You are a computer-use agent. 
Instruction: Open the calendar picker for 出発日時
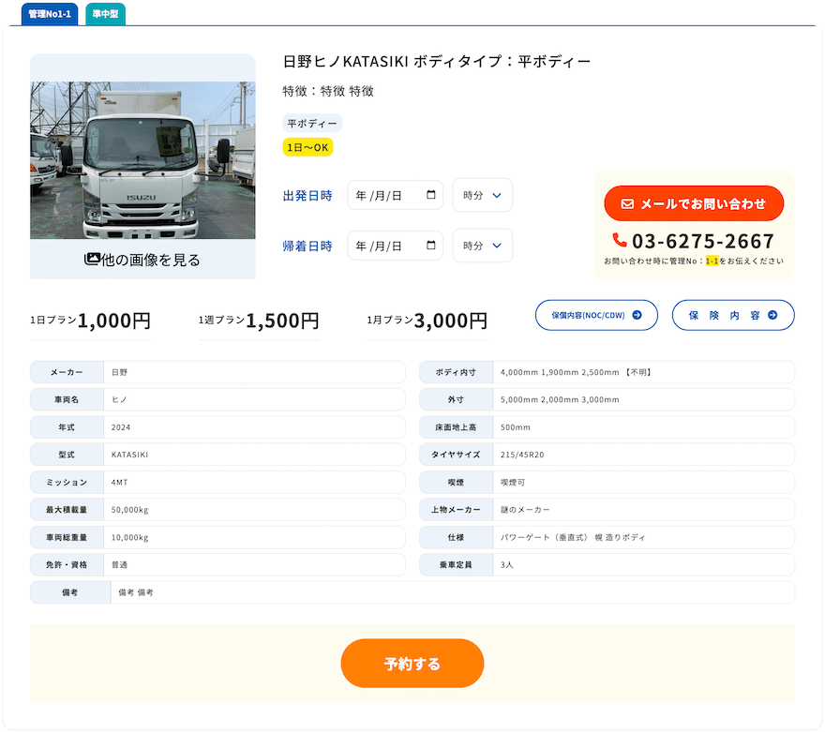tap(431, 194)
